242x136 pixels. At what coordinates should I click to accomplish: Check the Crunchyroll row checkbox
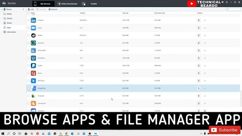click(28, 103)
